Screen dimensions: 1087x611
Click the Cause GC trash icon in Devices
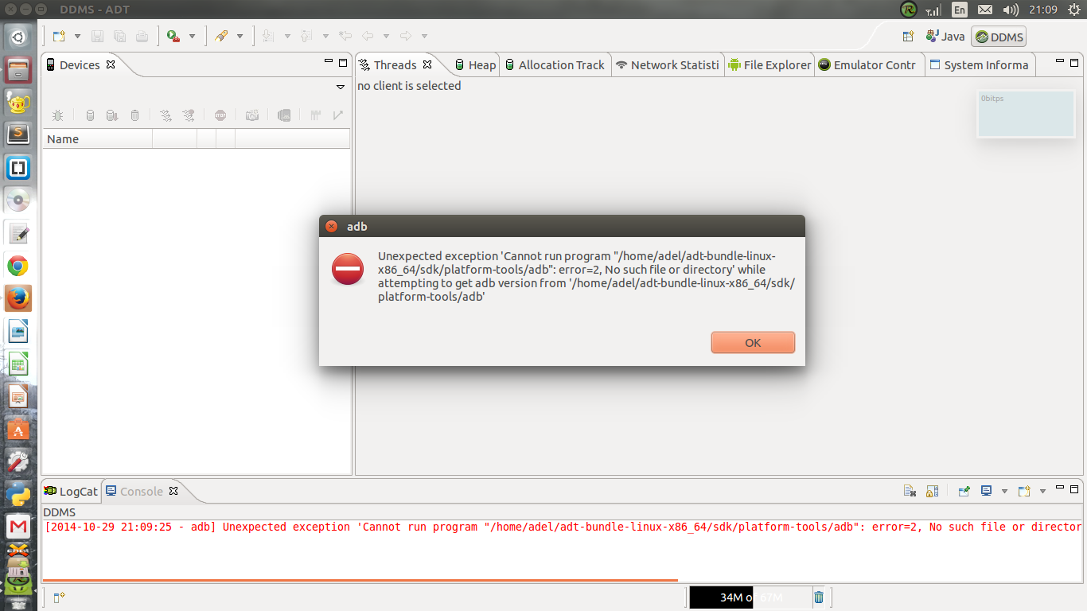click(x=134, y=115)
